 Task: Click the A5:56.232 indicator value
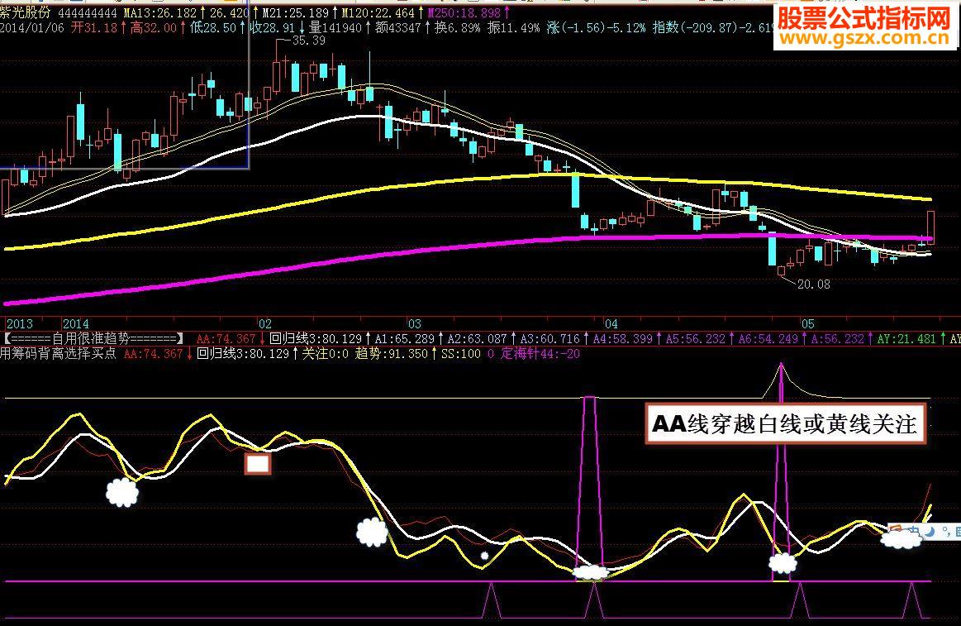tap(696, 339)
